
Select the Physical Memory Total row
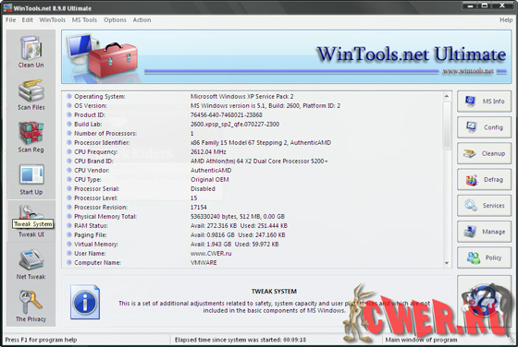pyautogui.click(x=253, y=217)
